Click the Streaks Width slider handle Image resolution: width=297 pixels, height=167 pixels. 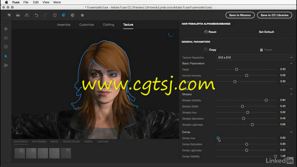tap(242, 107)
